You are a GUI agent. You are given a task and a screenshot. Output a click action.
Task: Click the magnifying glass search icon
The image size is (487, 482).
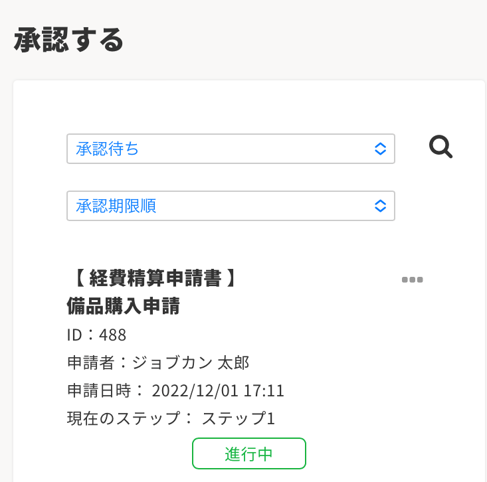tap(440, 147)
